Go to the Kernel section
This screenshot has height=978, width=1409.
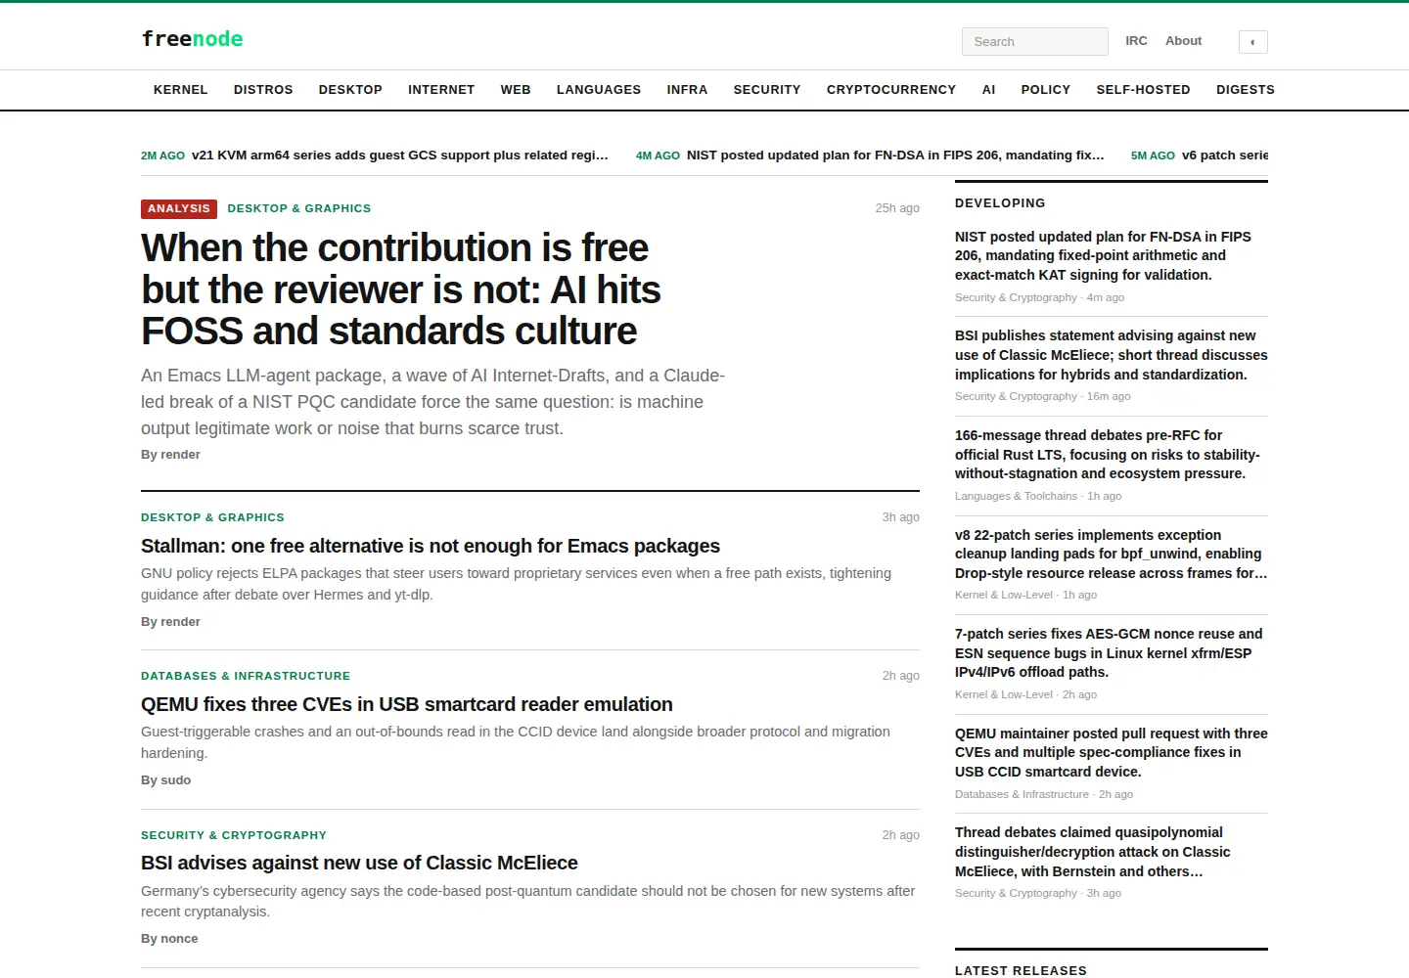(x=181, y=90)
